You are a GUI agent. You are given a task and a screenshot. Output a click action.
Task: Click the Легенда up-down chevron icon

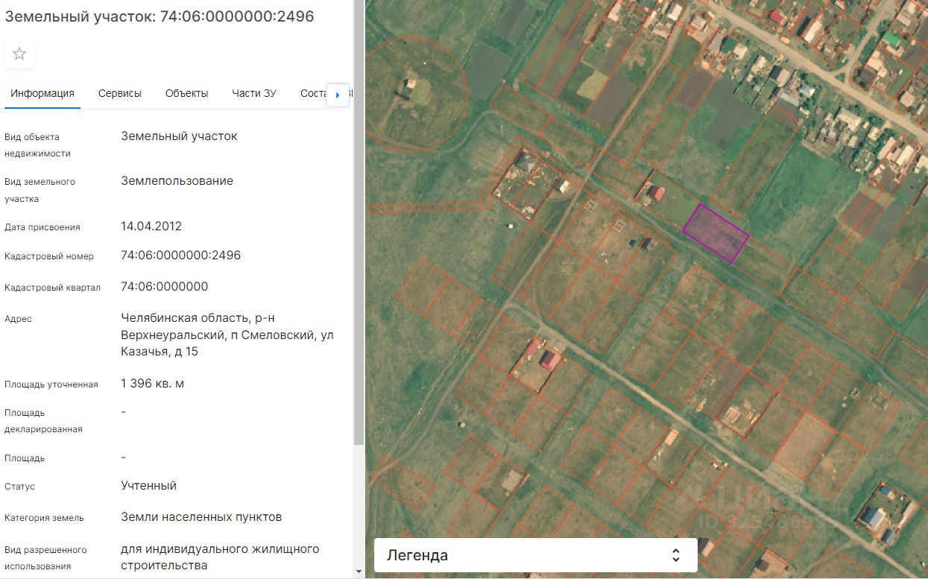coord(675,555)
